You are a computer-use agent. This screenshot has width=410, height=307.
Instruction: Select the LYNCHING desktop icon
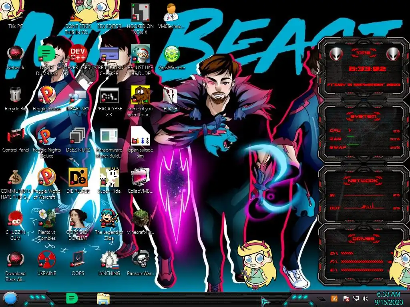(109, 264)
